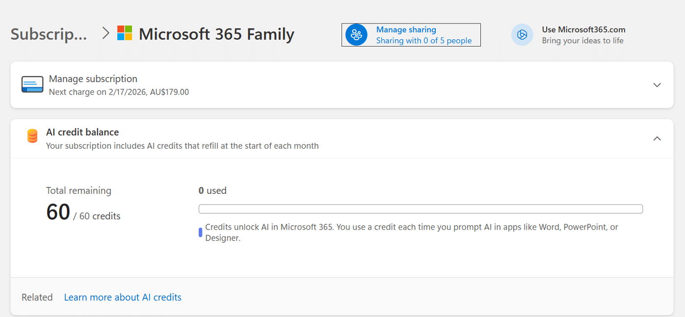Screen dimensions: 685x317
Task: Collapse the AI credit balance section
Action: click(x=657, y=138)
